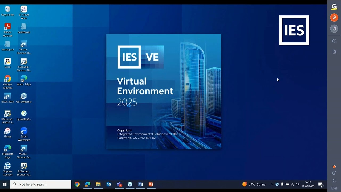Select VE.exe - Shortcut Th... desktop icon
The image size is (341, 192).
coord(24,47)
